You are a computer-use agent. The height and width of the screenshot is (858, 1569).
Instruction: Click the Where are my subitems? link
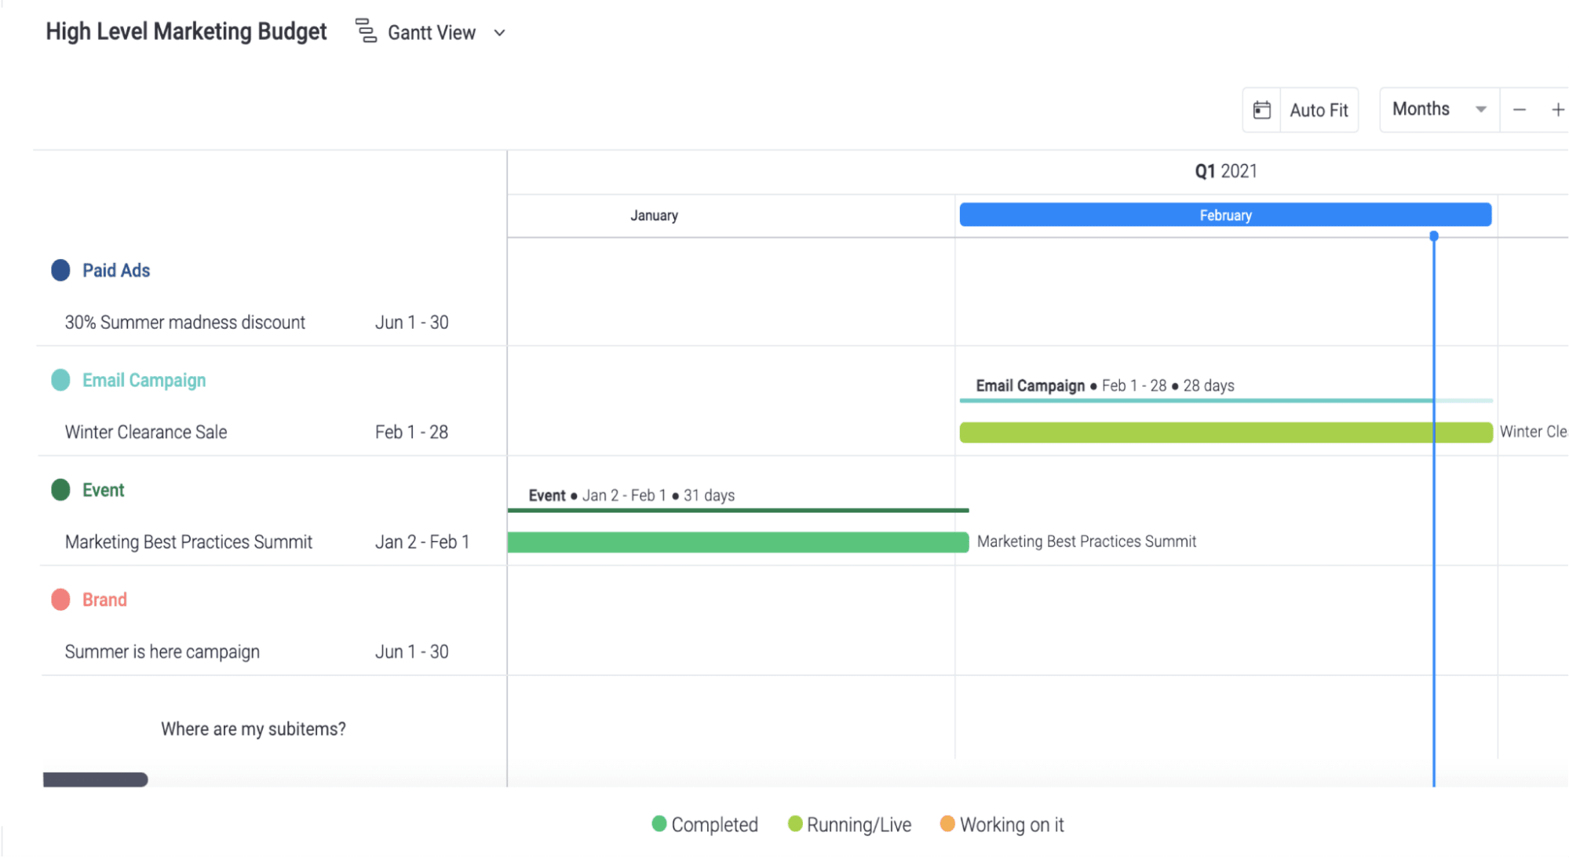pos(254,729)
